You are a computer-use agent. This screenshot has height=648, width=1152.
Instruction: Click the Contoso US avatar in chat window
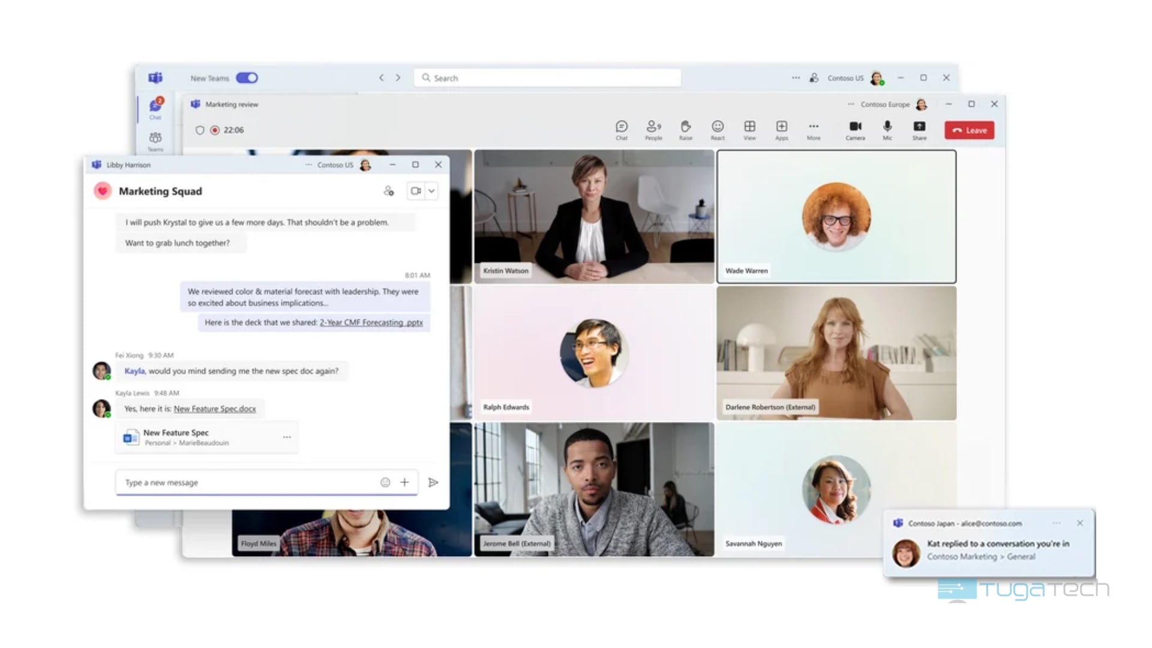(365, 165)
